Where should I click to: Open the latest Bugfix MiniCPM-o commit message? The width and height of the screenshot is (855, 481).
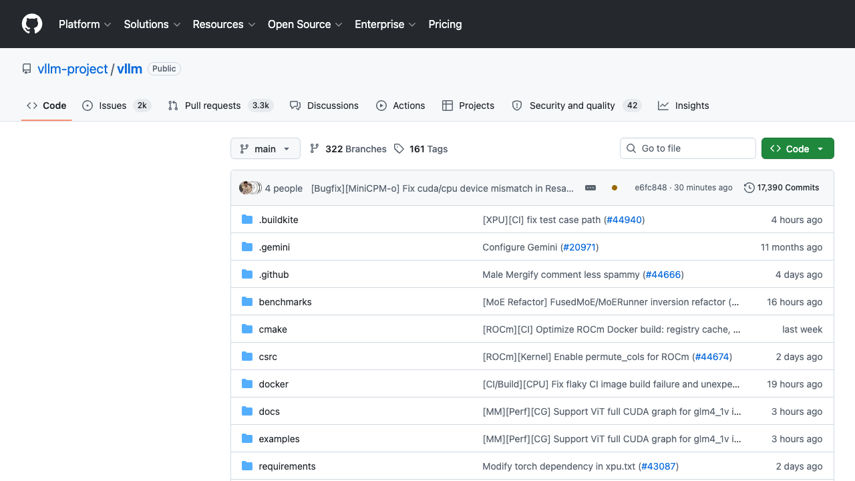442,188
